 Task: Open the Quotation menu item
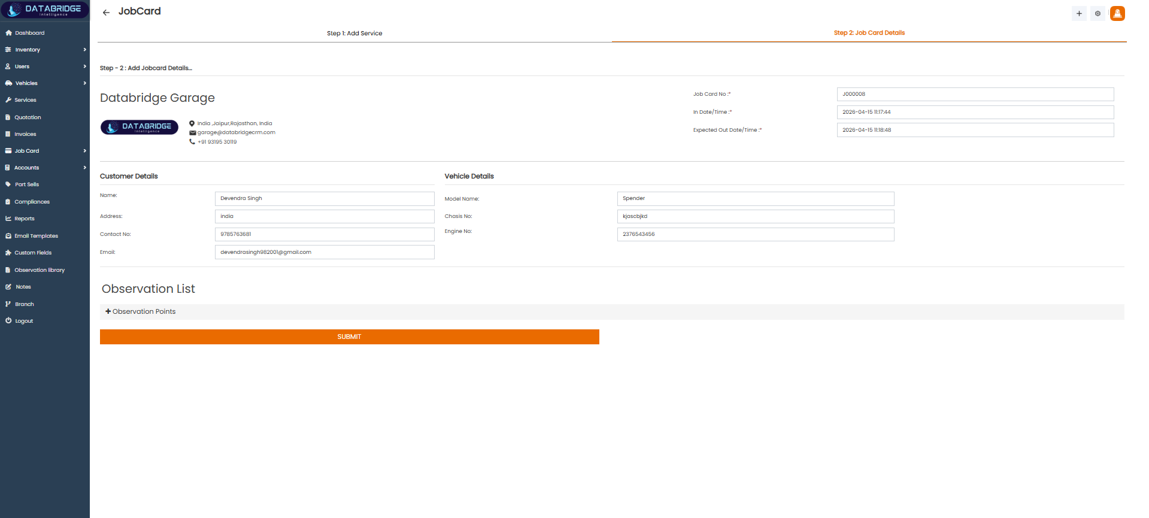click(28, 117)
